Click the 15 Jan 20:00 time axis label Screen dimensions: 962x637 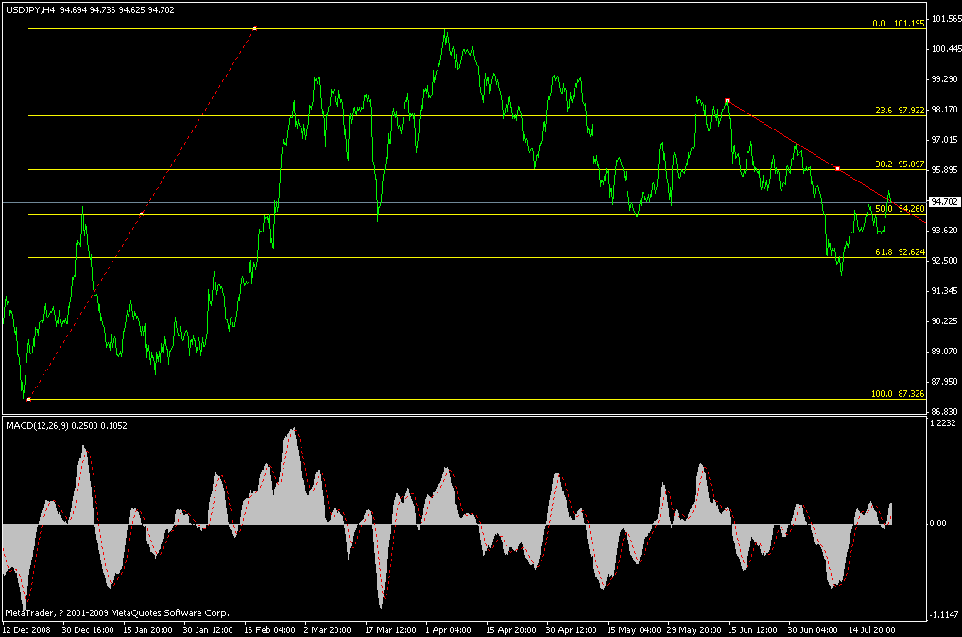[x=147, y=629]
